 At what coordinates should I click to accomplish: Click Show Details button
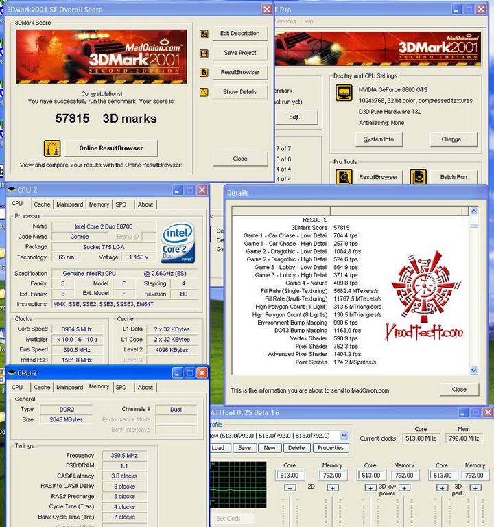240,92
